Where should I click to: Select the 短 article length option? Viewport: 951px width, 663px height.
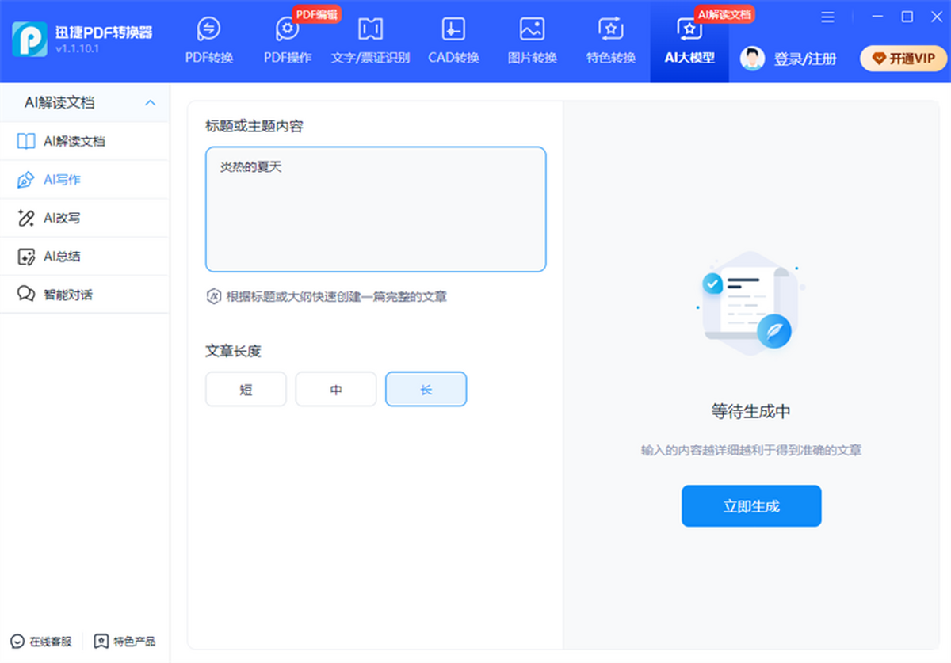click(246, 390)
